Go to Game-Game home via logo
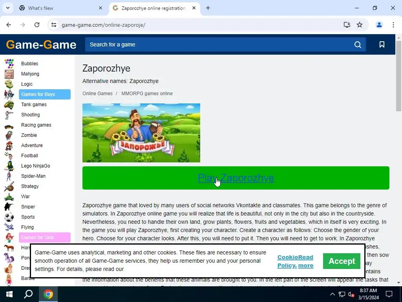Image resolution: width=402 pixels, height=302 pixels. click(41, 45)
